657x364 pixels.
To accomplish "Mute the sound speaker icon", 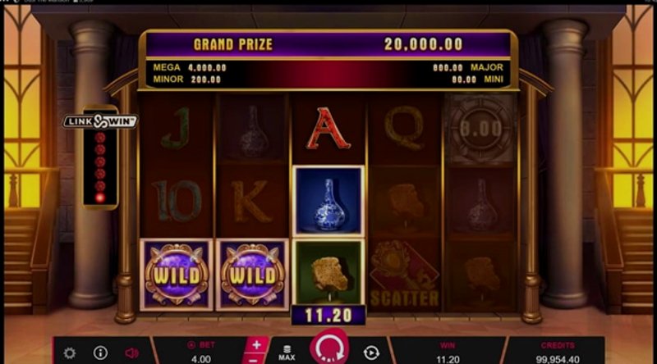I will coord(131,353).
